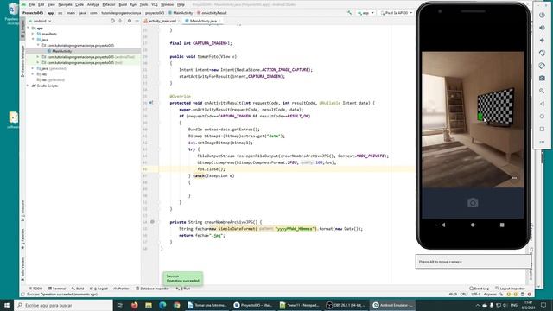Open the Android project view dropdown
Viewport: 553px width, 311px height.
(42, 21)
